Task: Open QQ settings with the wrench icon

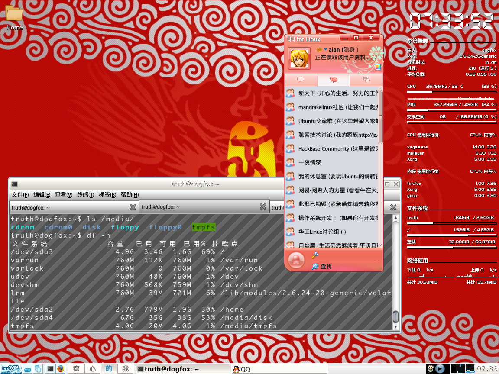Action: point(315,255)
